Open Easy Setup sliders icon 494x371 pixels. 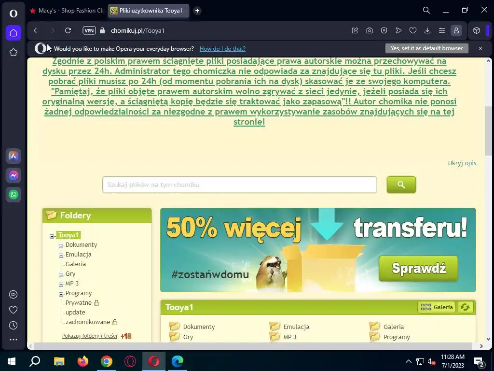coord(442,30)
